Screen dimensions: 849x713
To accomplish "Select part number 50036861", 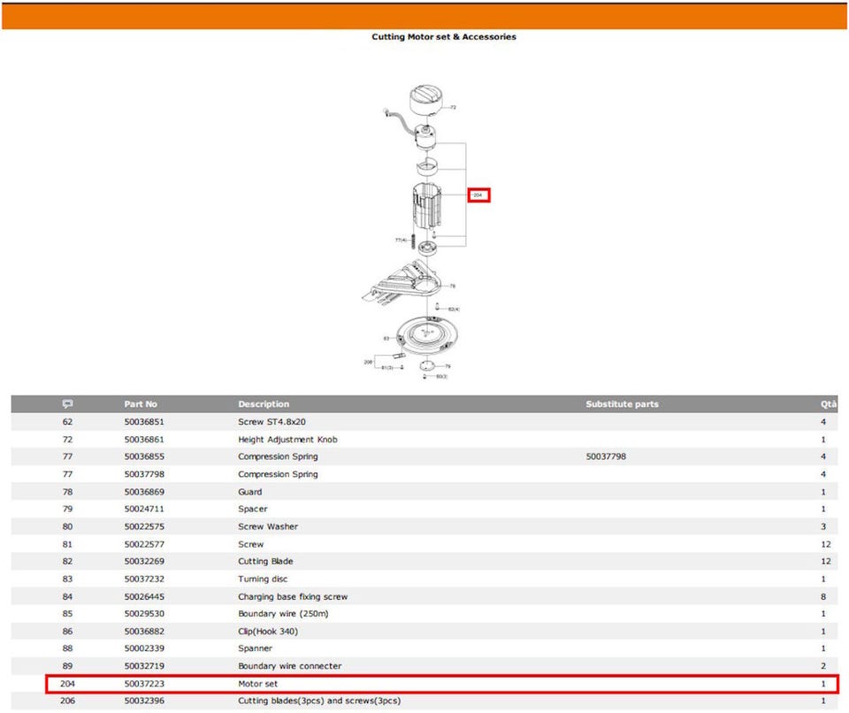I will click(144, 440).
